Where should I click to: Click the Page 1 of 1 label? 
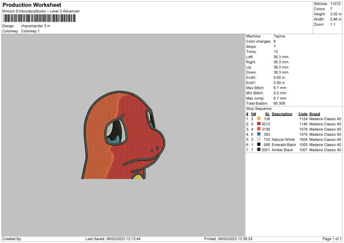[332, 238]
